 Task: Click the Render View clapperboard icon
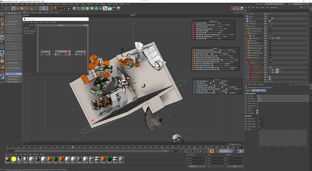(x=60, y=8)
